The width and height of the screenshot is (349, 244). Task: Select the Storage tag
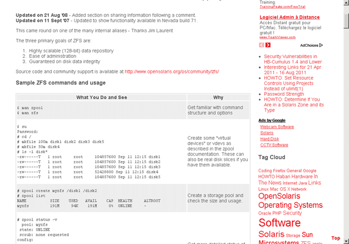tap(293, 236)
